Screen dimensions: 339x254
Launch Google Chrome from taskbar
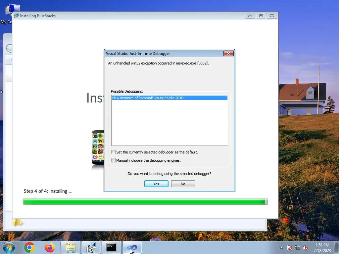coord(29,247)
